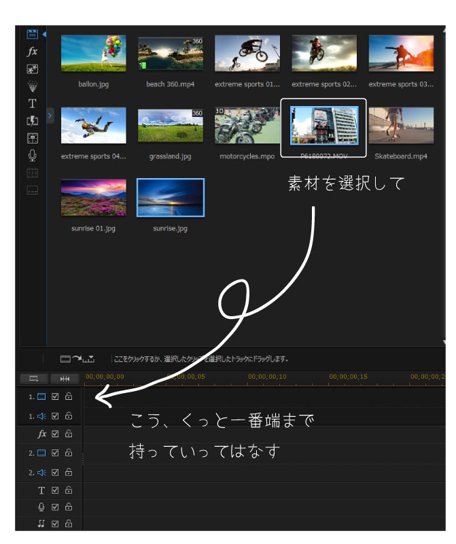Image resolution: width=456 pixels, height=544 pixels.
Task: Select the video track 2 icon
Action: [41, 453]
